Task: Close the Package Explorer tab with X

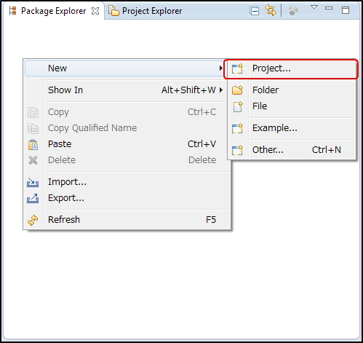Action: 95,11
